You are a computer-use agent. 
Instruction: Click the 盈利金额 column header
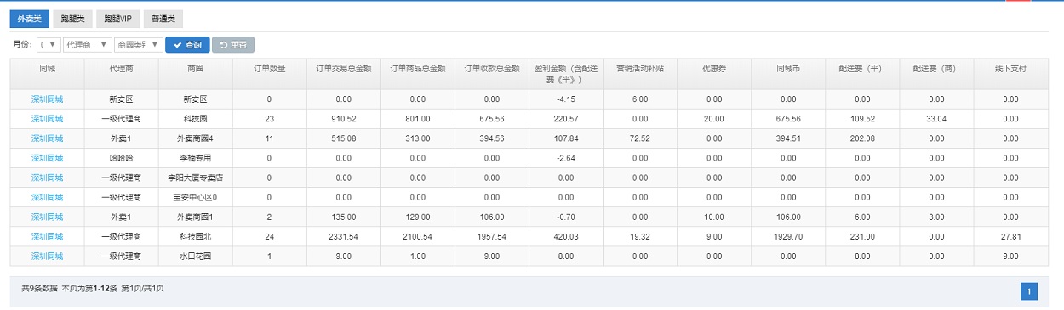point(566,74)
